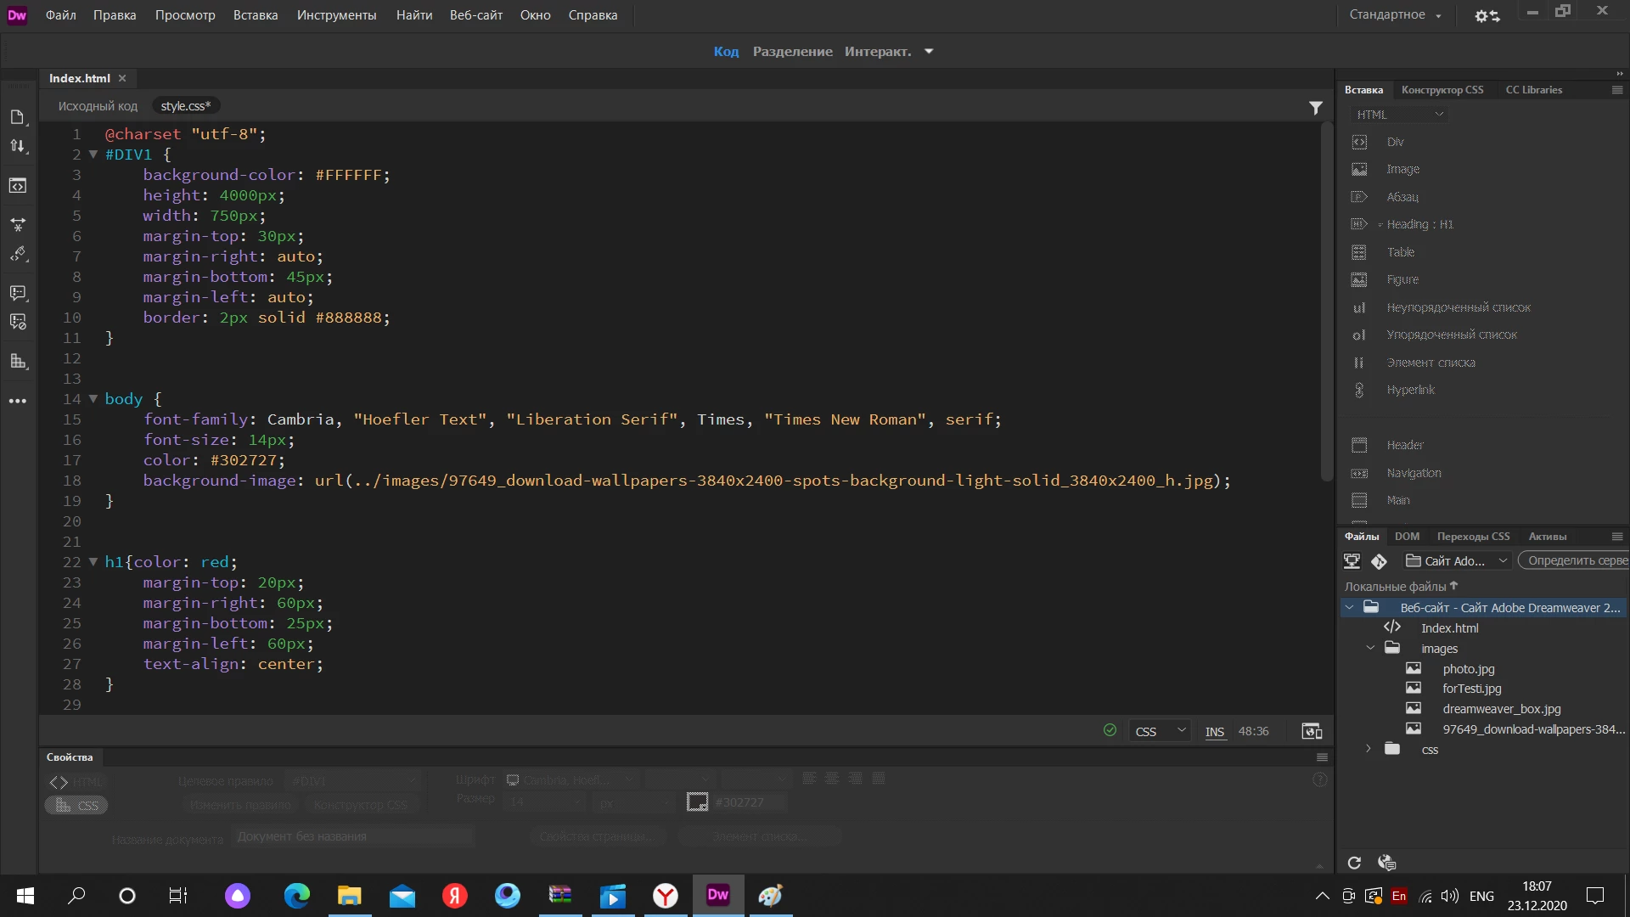Click the Apply Comment toolbar icon
Viewport: 1630px width, 917px height.
pos(18,293)
